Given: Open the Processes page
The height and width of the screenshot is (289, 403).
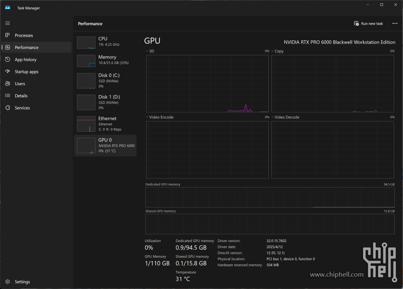Looking at the screenshot, I should pyautogui.click(x=37, y=35).
